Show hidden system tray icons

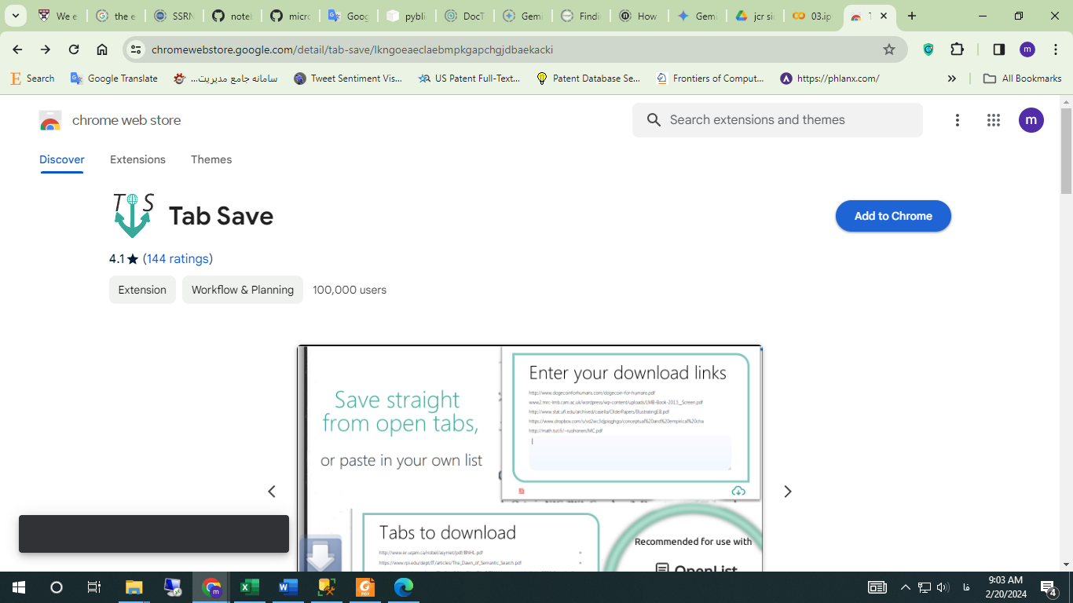coord(905,587)
